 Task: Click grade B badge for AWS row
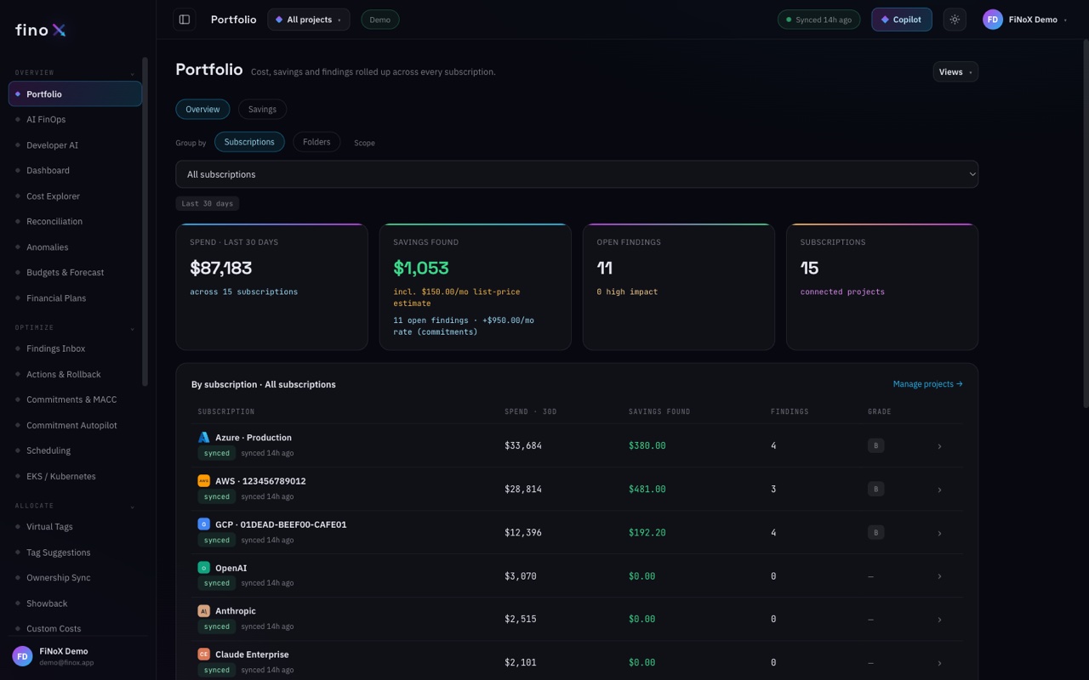coord(875,489)
